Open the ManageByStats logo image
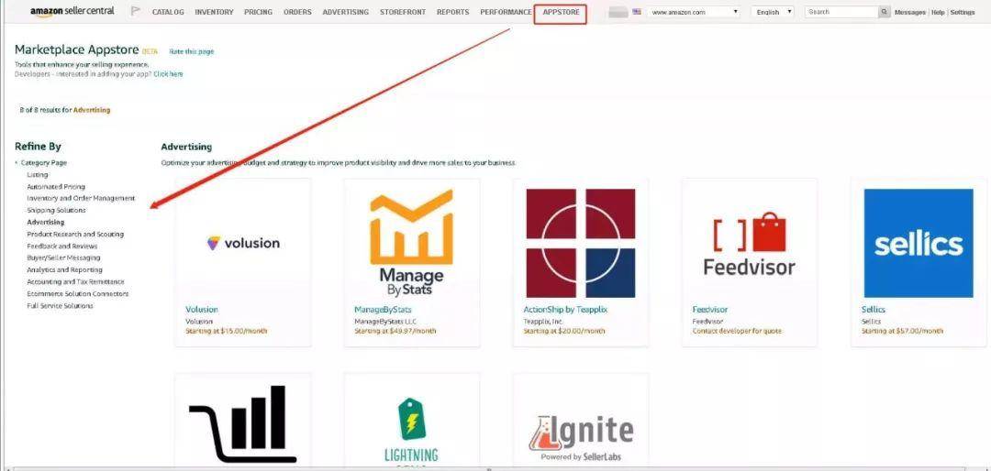 [411, 243]
